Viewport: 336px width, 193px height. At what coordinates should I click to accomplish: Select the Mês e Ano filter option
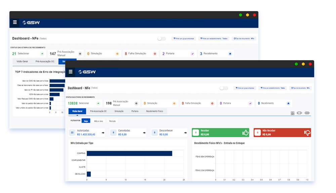(98, 121)
